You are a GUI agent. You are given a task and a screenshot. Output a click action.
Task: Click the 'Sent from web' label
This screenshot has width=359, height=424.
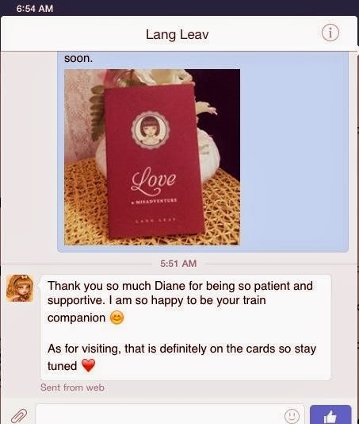coord(72,387)
